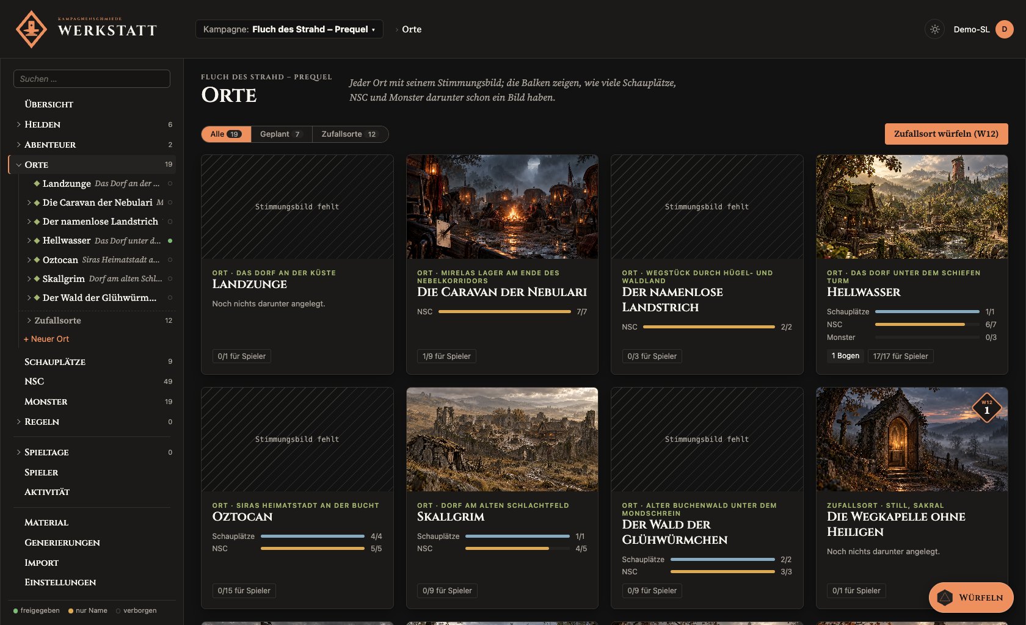
Task: Toggle the light/dark theme sun icon
Action: [934, 29]
